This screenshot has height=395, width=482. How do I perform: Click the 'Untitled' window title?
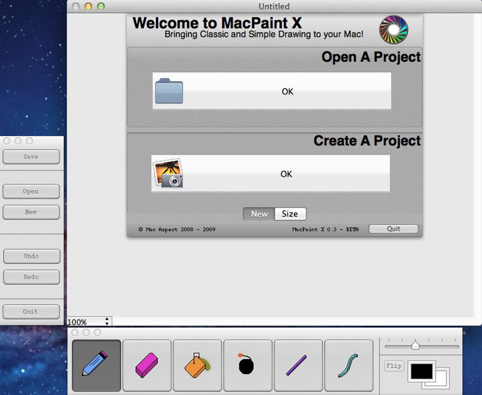[274, 6]
